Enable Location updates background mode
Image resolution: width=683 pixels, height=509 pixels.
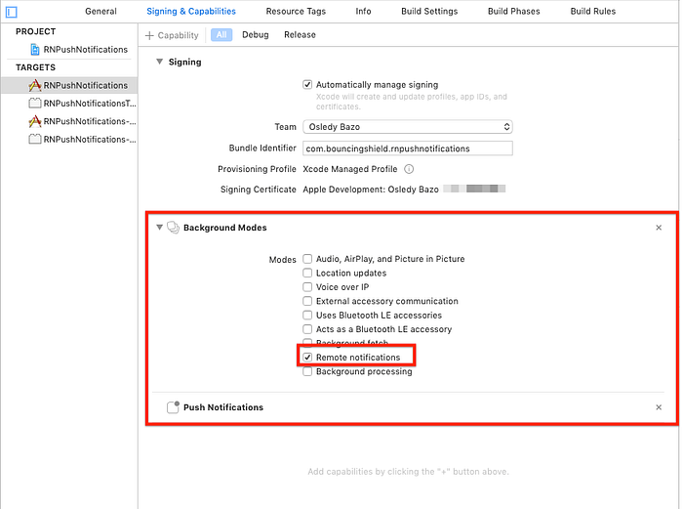tap(307, 273)
